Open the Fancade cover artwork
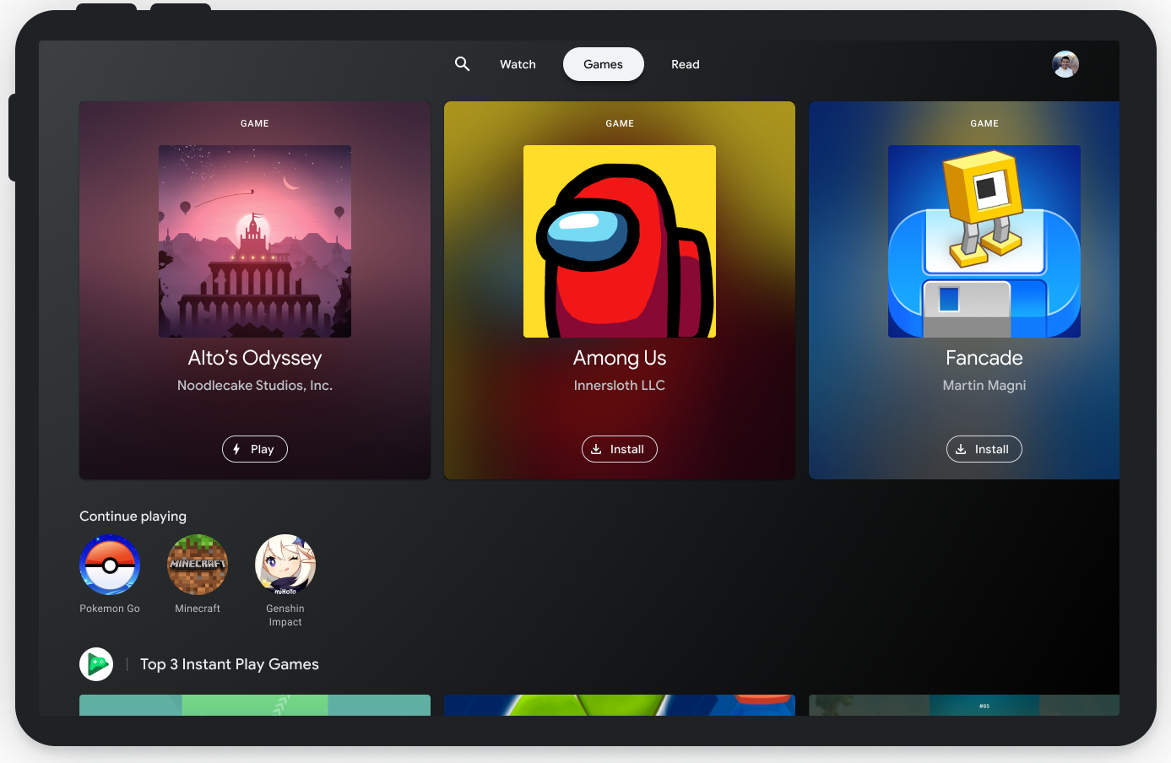Screen dimensions: 1171x763 (x=984, y=241)
